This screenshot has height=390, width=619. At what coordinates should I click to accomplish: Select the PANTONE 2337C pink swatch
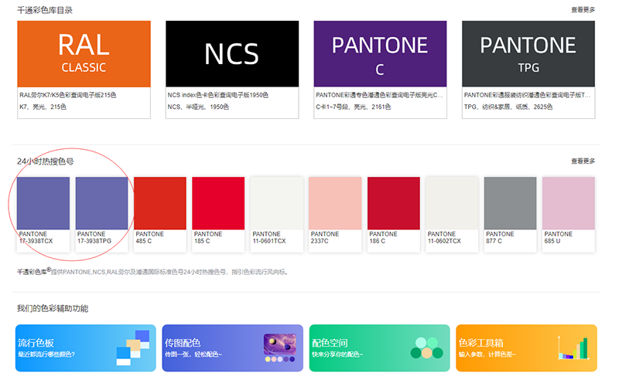point(335,203)
